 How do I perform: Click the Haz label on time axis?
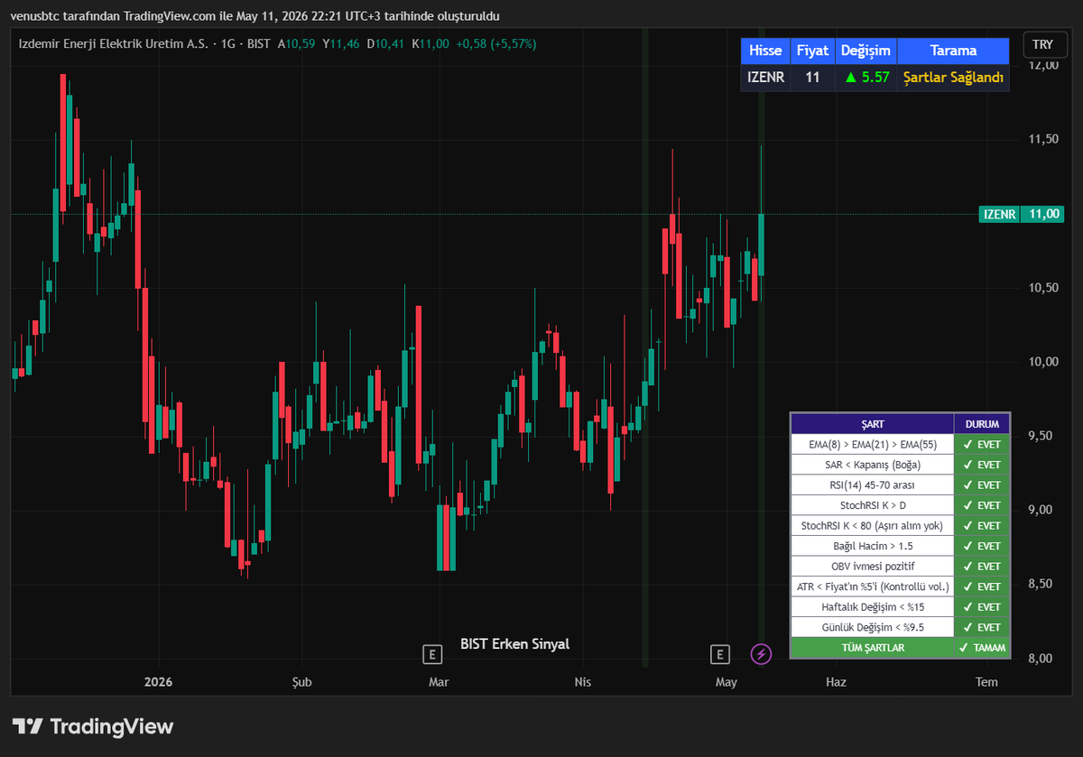point(836,682)
